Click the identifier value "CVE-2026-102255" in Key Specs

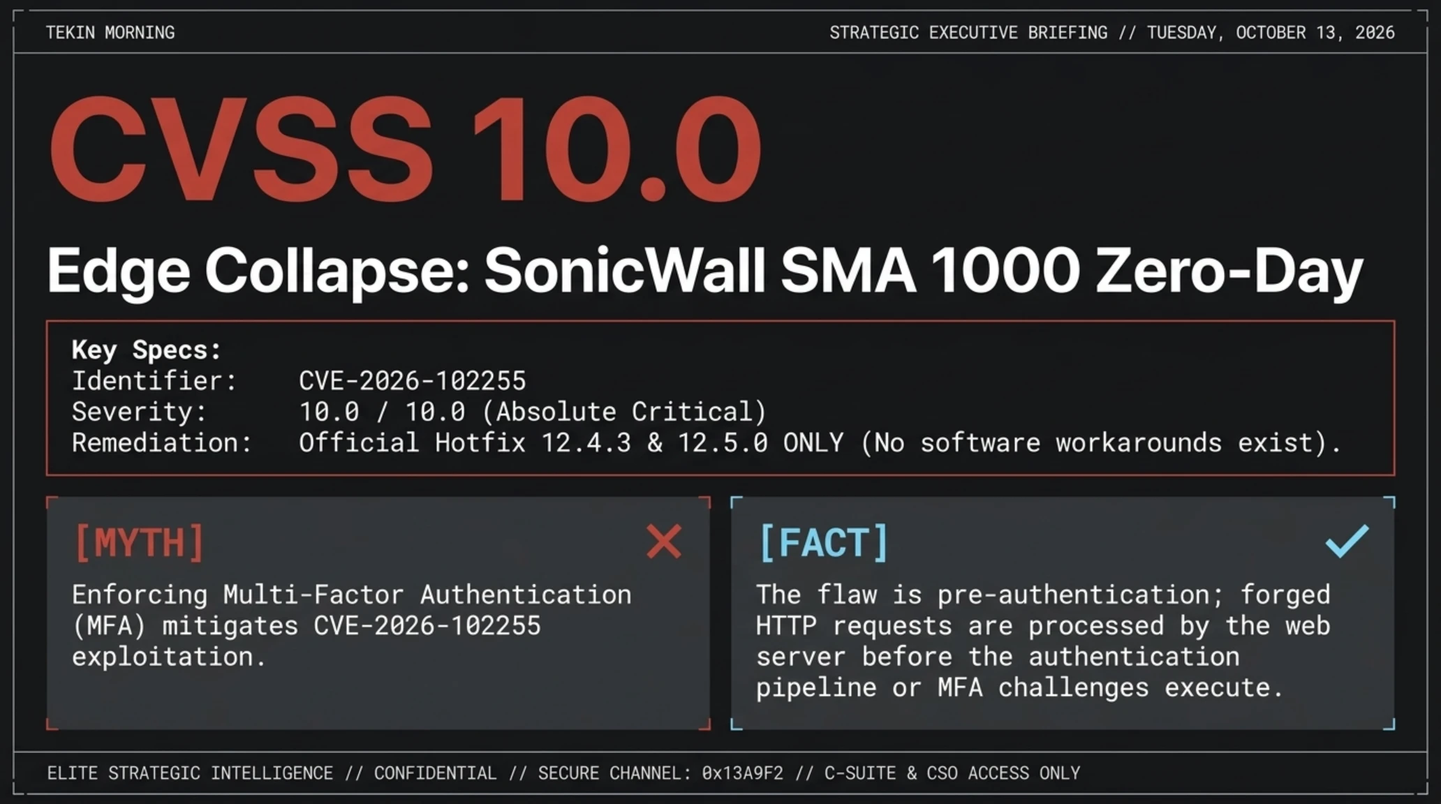(413, 381)
